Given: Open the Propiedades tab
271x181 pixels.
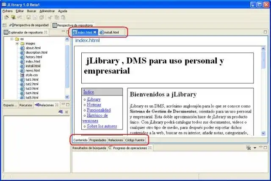Looking at the screenshot, I should 98,140.
